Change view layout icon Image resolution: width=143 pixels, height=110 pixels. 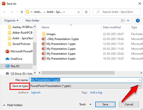pyautogui.click(x=123, y=20)
